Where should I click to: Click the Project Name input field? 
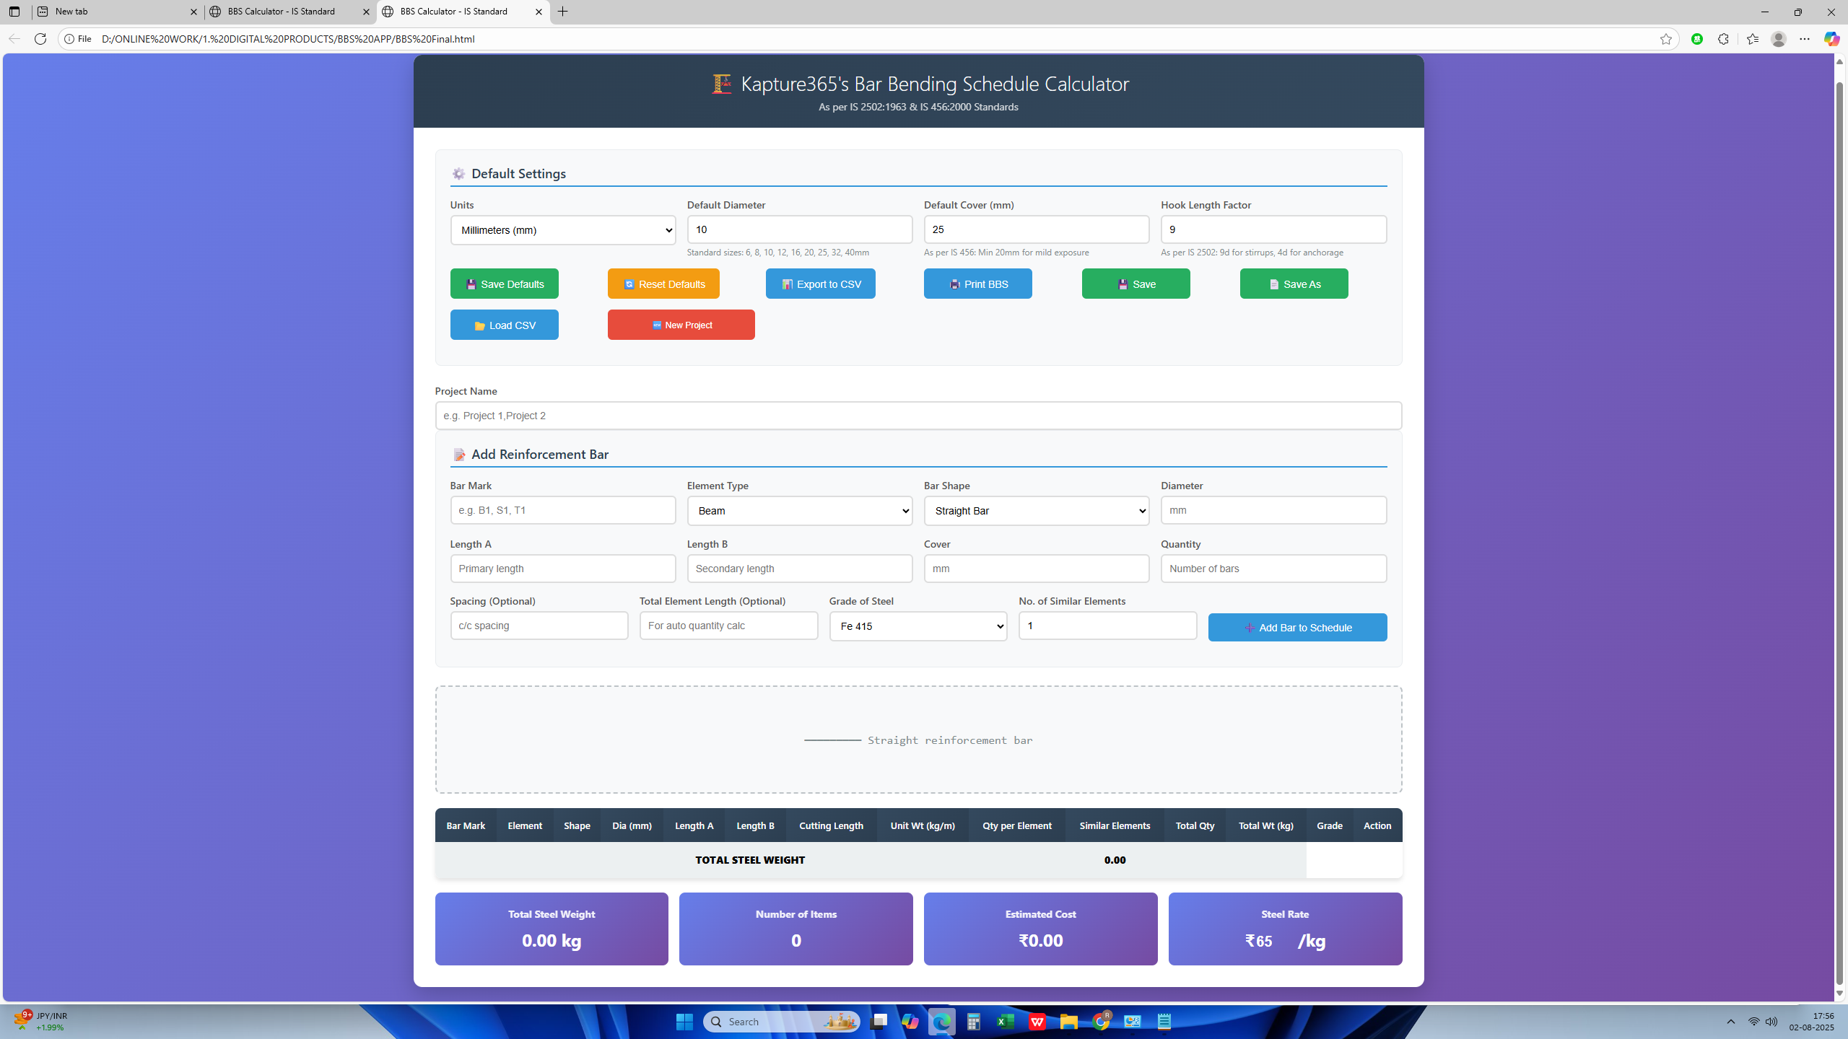coord(918,416)
